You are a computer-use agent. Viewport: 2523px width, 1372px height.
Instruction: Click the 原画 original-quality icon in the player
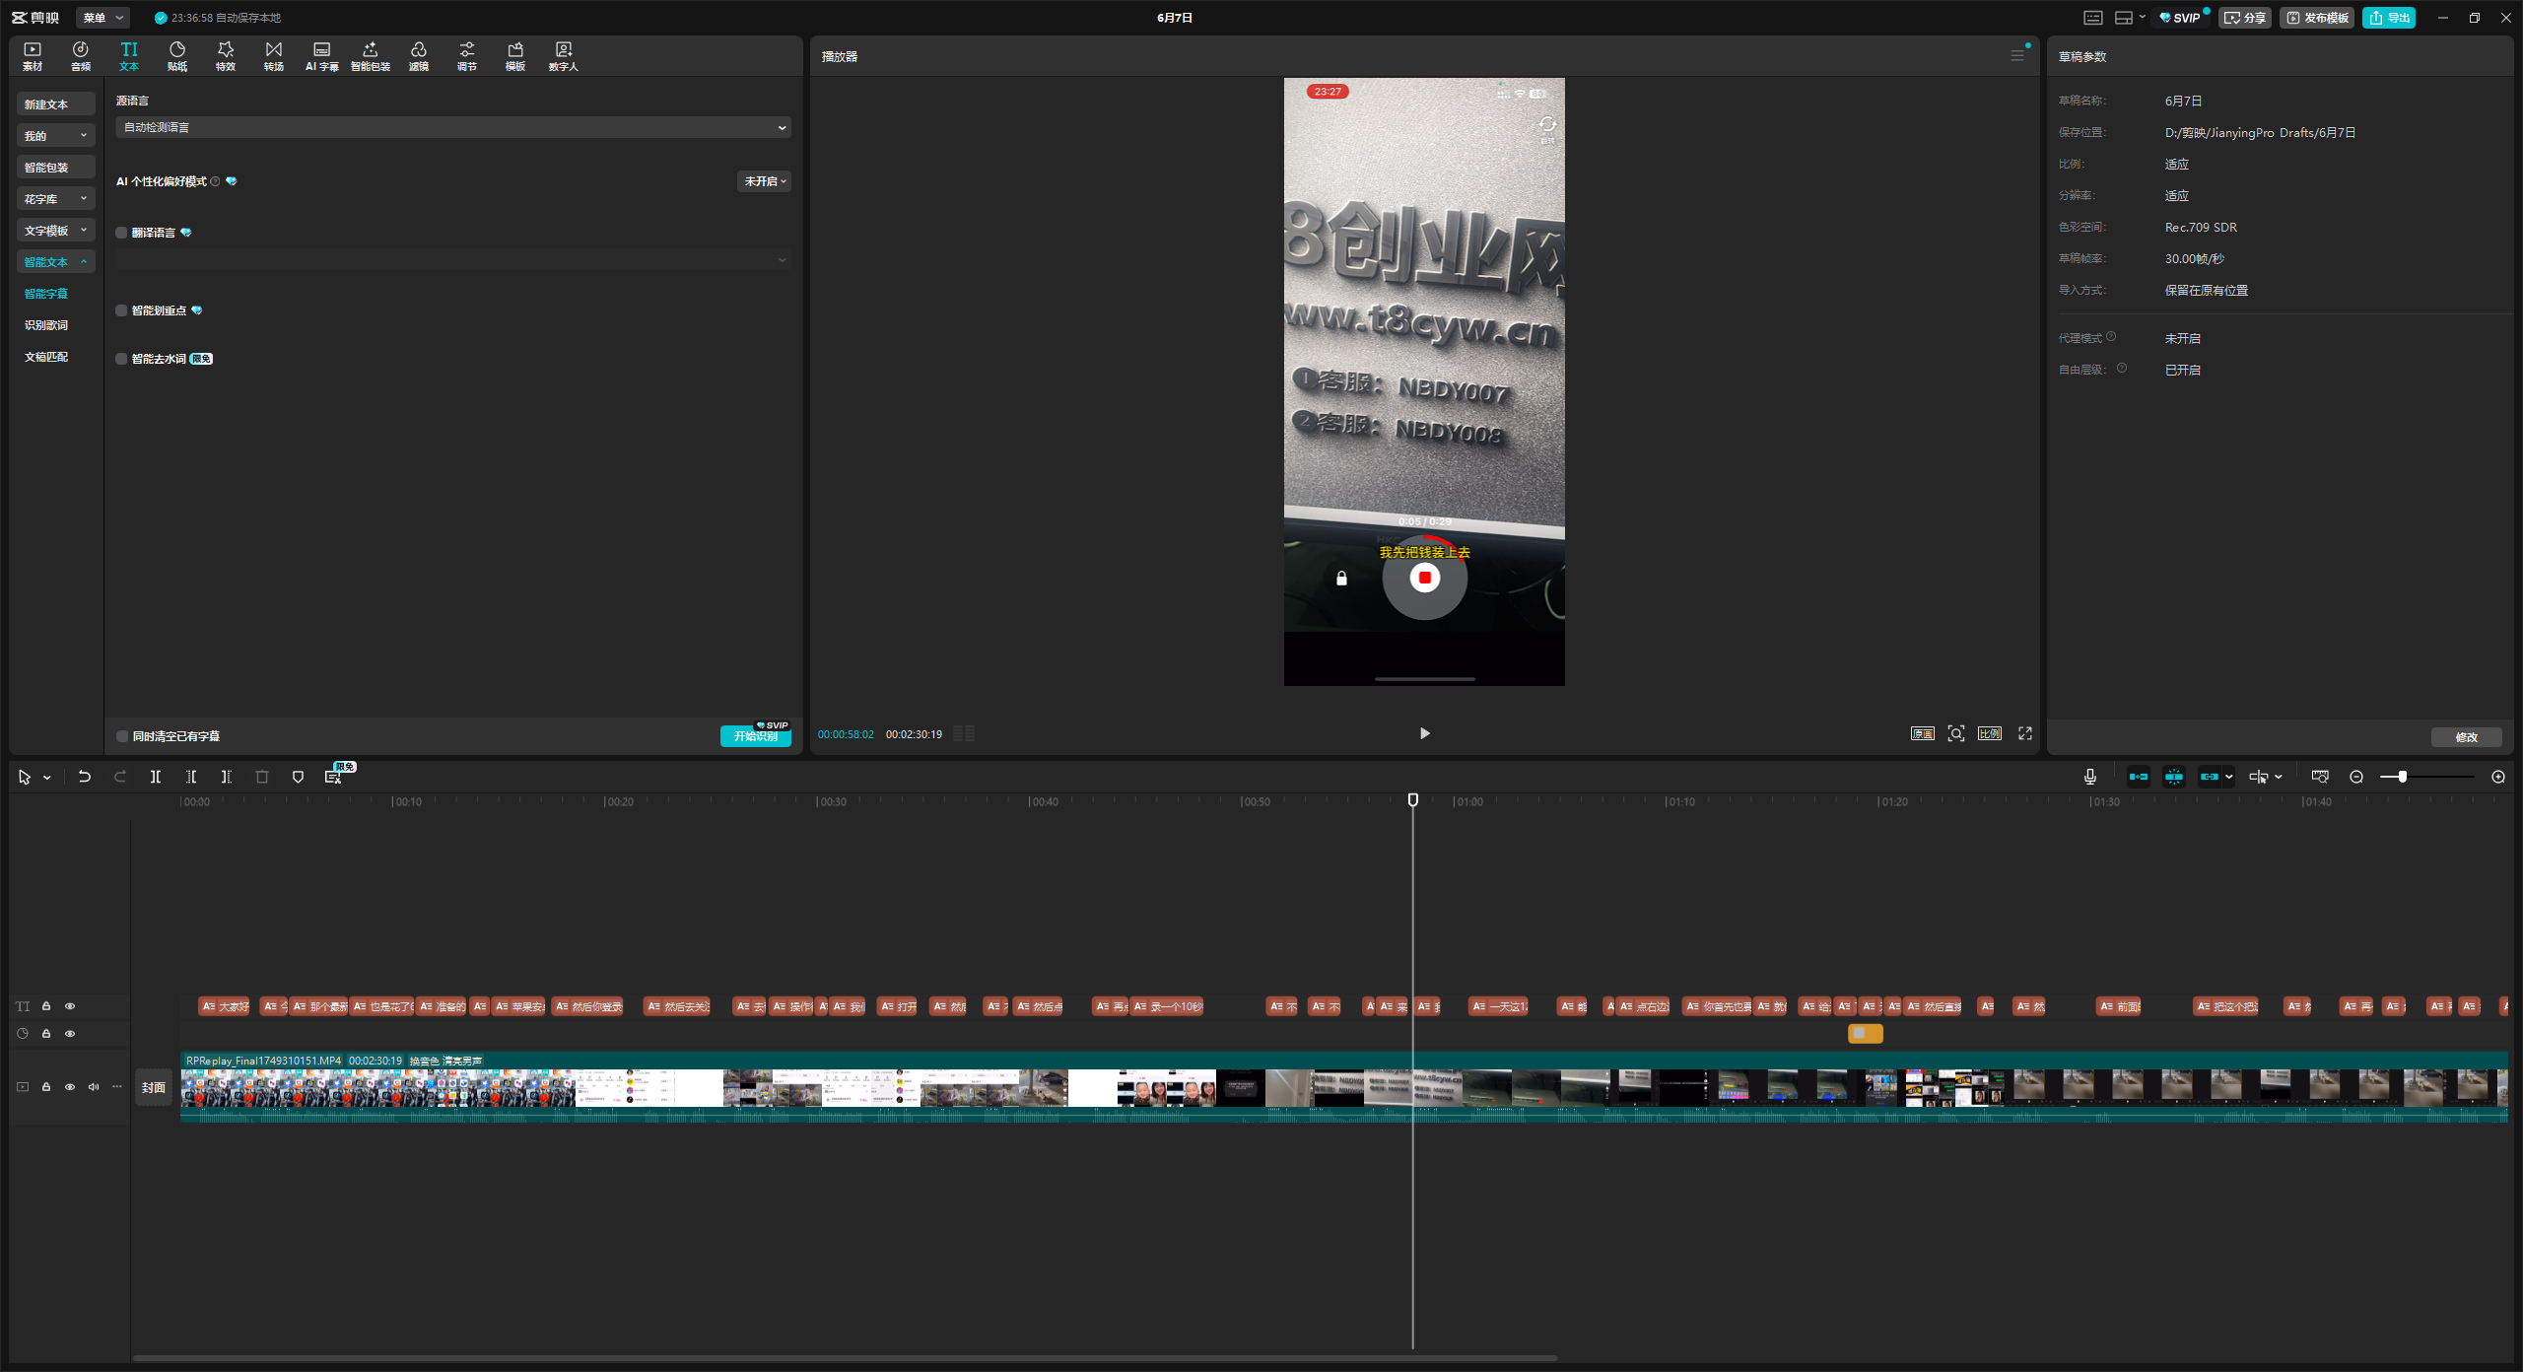pos(1923,733)
